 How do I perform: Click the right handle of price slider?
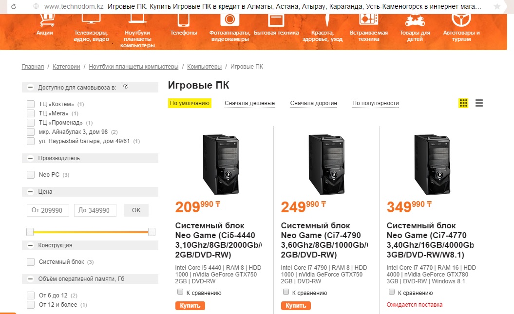(x=152, y=232)
